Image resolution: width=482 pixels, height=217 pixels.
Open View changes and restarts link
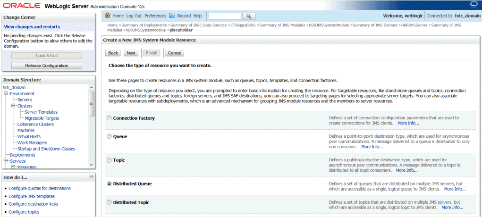(32, 27)
